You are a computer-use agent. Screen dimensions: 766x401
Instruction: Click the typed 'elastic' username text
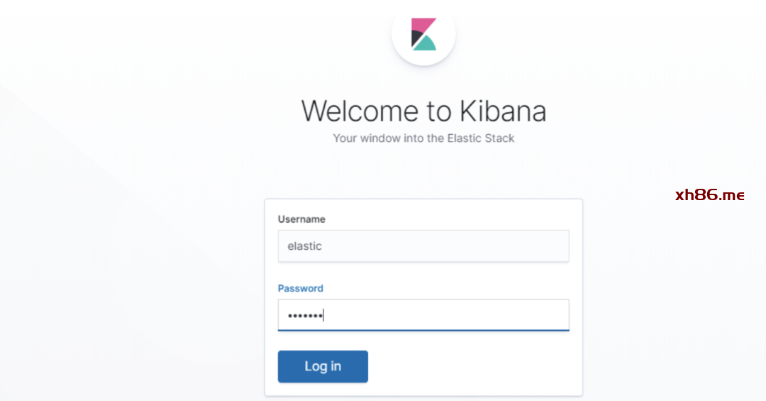[304, 246]
